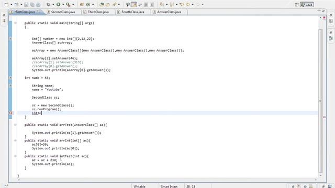Click the New Java Package icon
335x188 pixels.
tap(82, 5)
